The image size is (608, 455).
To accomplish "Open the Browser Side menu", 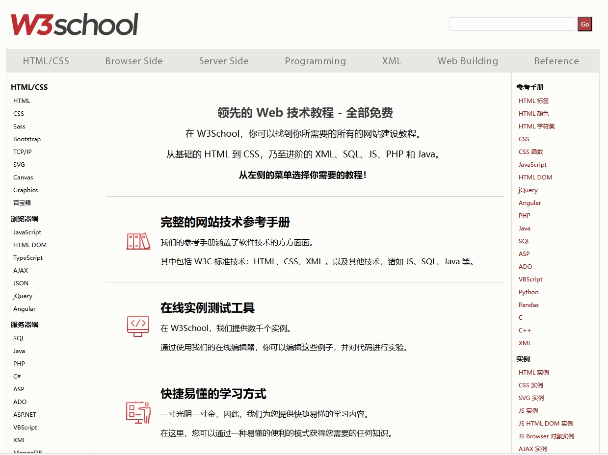I will pyautogui.click(x=133, y=61).
